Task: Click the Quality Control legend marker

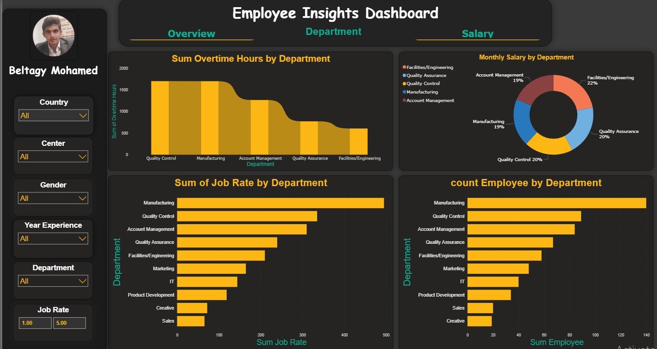Action: tap(404, 84)
